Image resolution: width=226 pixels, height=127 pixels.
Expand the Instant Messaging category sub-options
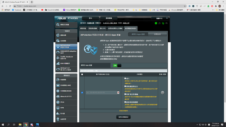(x=123, y=86)
